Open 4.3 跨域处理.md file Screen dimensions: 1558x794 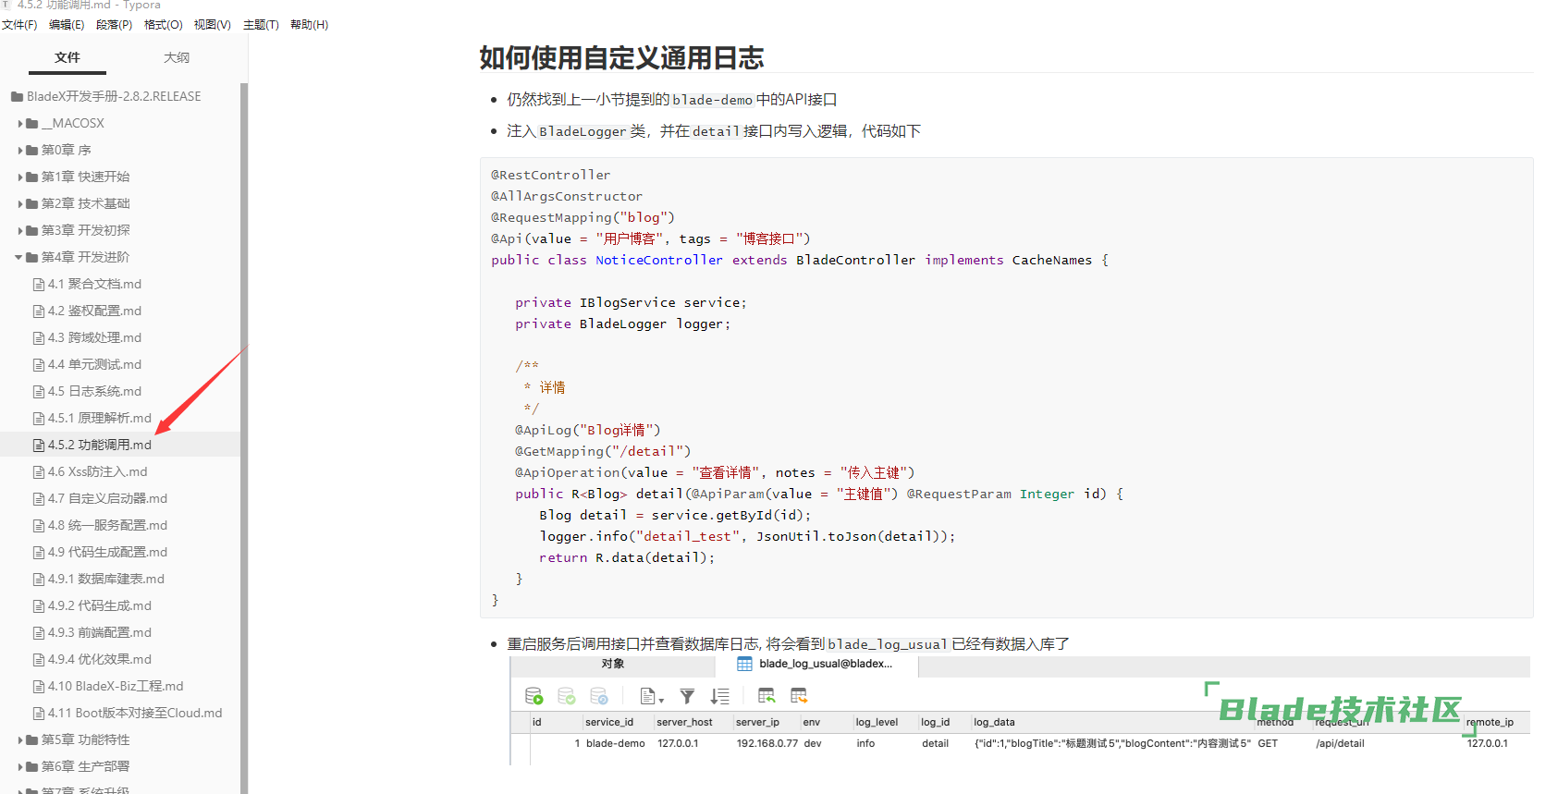[x=94, y=338]
